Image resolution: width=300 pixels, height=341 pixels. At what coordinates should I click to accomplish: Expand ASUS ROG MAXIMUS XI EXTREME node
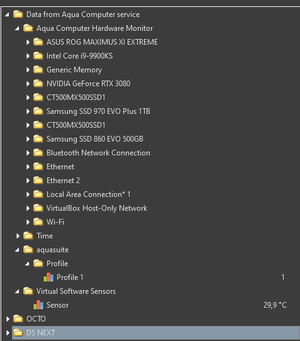pos(28,42)
